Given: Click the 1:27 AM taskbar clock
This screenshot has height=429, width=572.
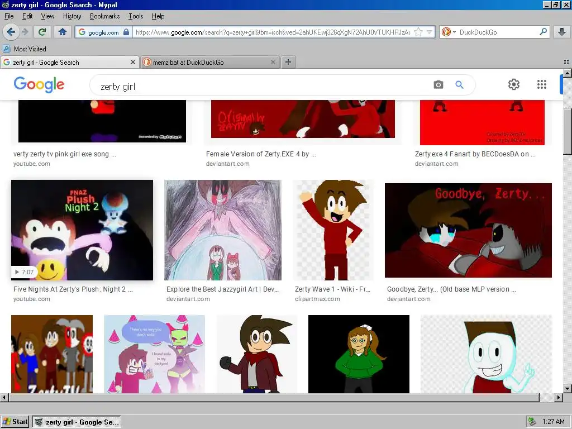Looking at the screenshot, I should [554, 422].
